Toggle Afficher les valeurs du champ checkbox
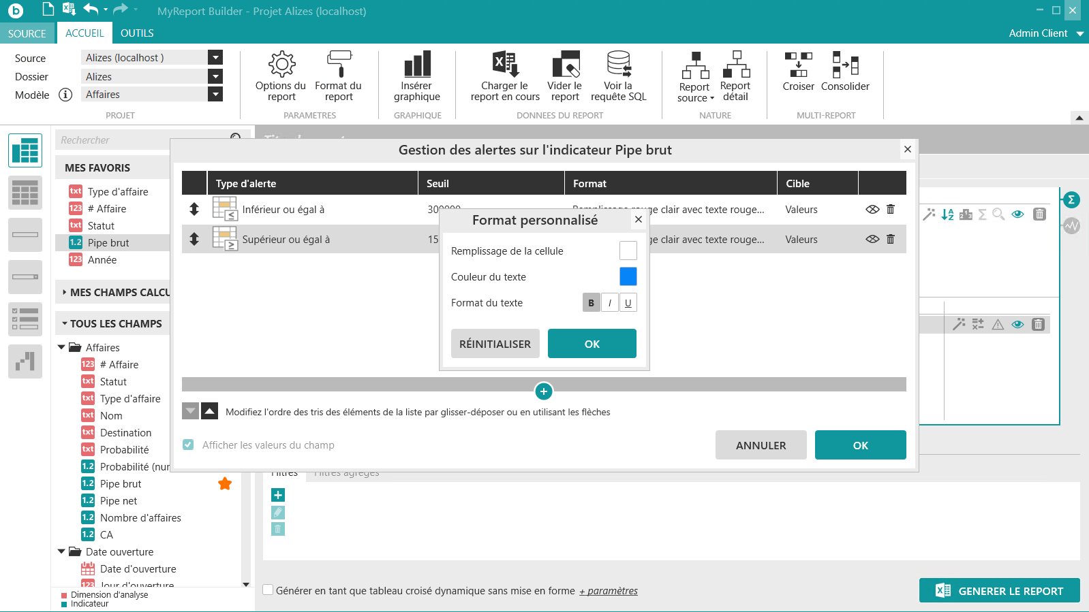Viewport: 1089px width, 612px height. coord(188,445)
